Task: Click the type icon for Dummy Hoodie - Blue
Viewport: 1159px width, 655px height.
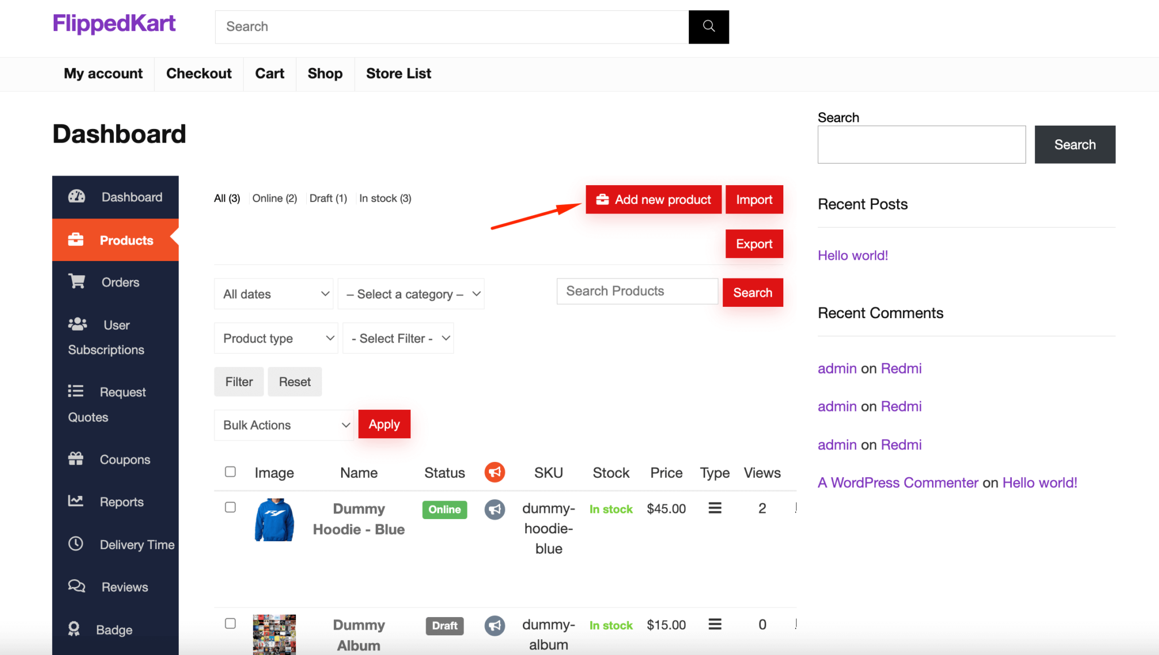Action: (715, 508)
